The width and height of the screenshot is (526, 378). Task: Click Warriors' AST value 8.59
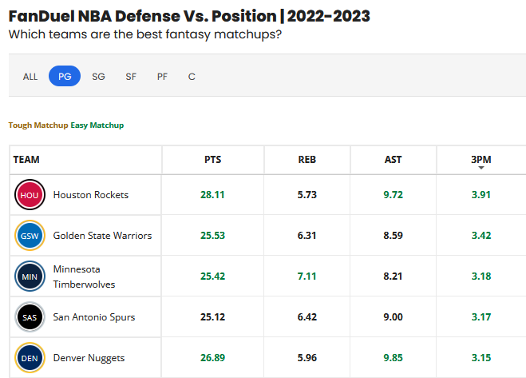pyautogui.click(x=394, y=236)
